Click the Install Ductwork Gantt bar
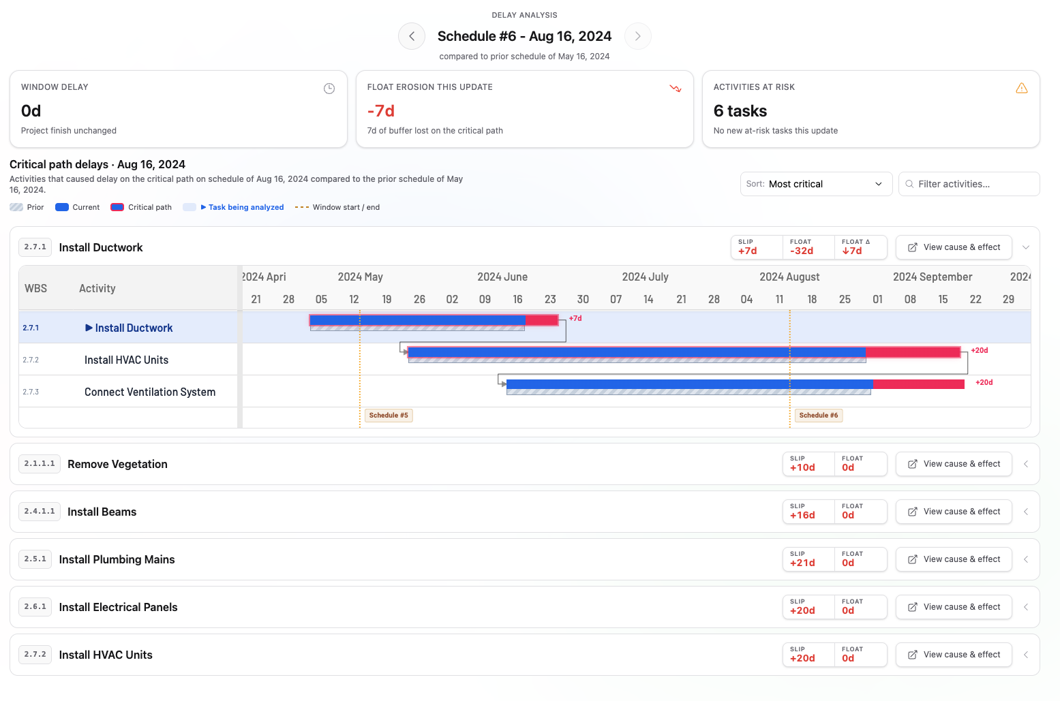This screenshot has width=1060, height=701. pos(434,320)
